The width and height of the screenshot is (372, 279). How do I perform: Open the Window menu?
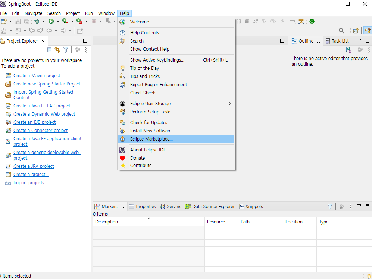tap(106, 13)
